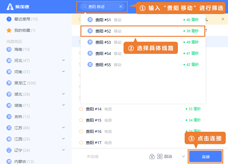
Task: Click the search field containing 贵阳 移动
Action: click(102, 7)
